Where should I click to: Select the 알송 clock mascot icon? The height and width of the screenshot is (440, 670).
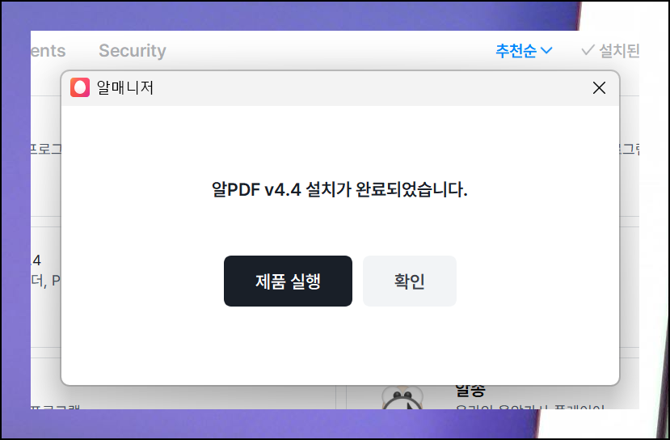[x=402, y=398]
